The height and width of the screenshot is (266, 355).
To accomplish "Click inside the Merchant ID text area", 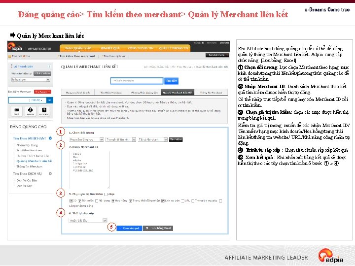I will [89, 169].
